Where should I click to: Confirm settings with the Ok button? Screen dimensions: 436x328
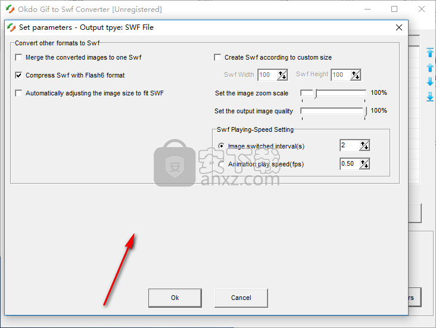[175, 298]
